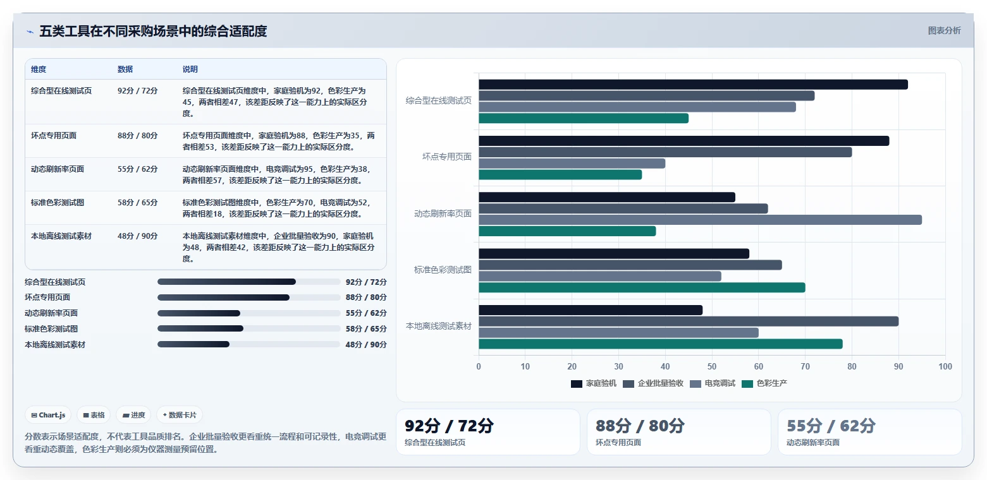Toggle 色彩生产 legend entry in chart
Screen dimensions: 987x480
click(764, 383)
